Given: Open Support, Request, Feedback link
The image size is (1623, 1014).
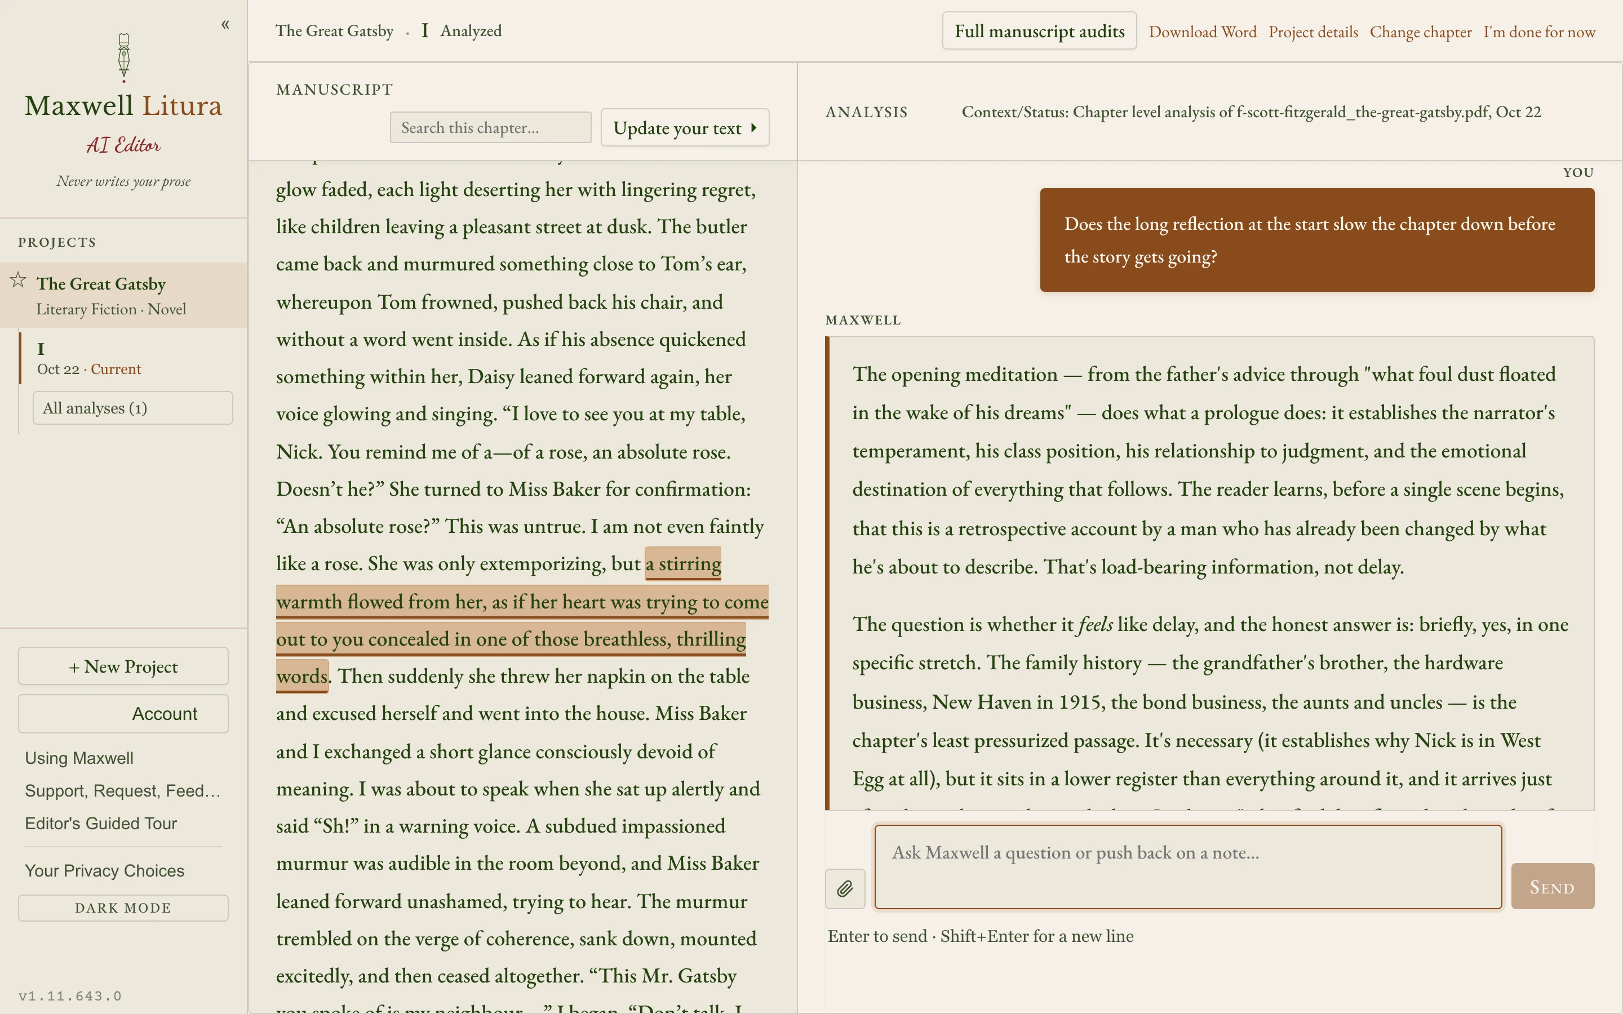Looking at the screenshot, I should coord(123,791).
